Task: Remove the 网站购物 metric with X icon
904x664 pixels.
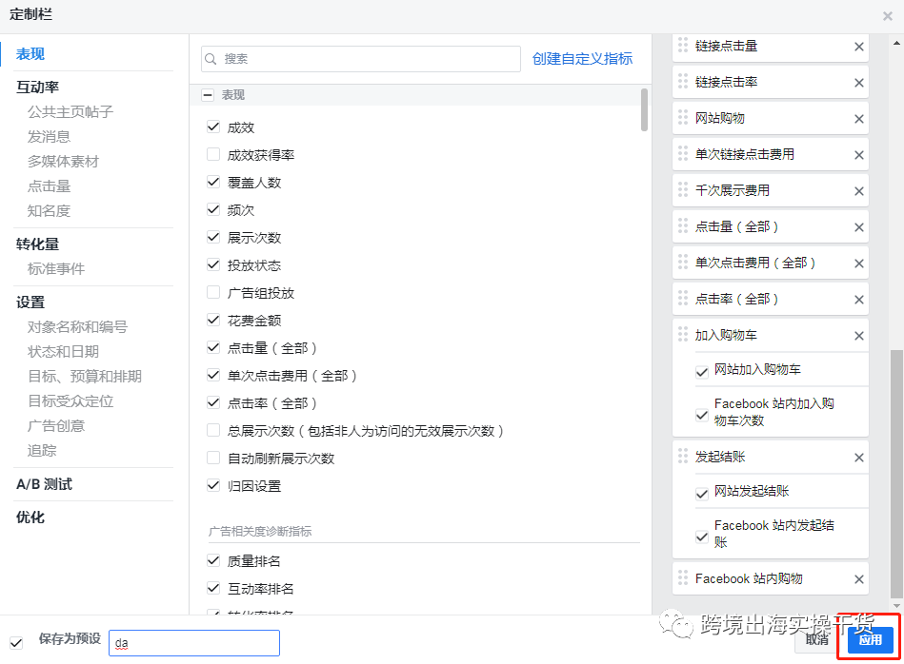Action: (858, 117)
